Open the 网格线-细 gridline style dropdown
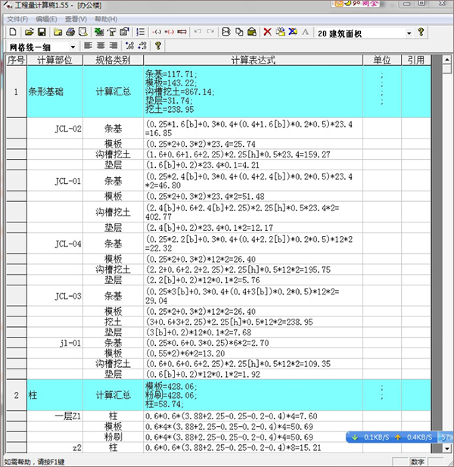 [x=73, y=47]
